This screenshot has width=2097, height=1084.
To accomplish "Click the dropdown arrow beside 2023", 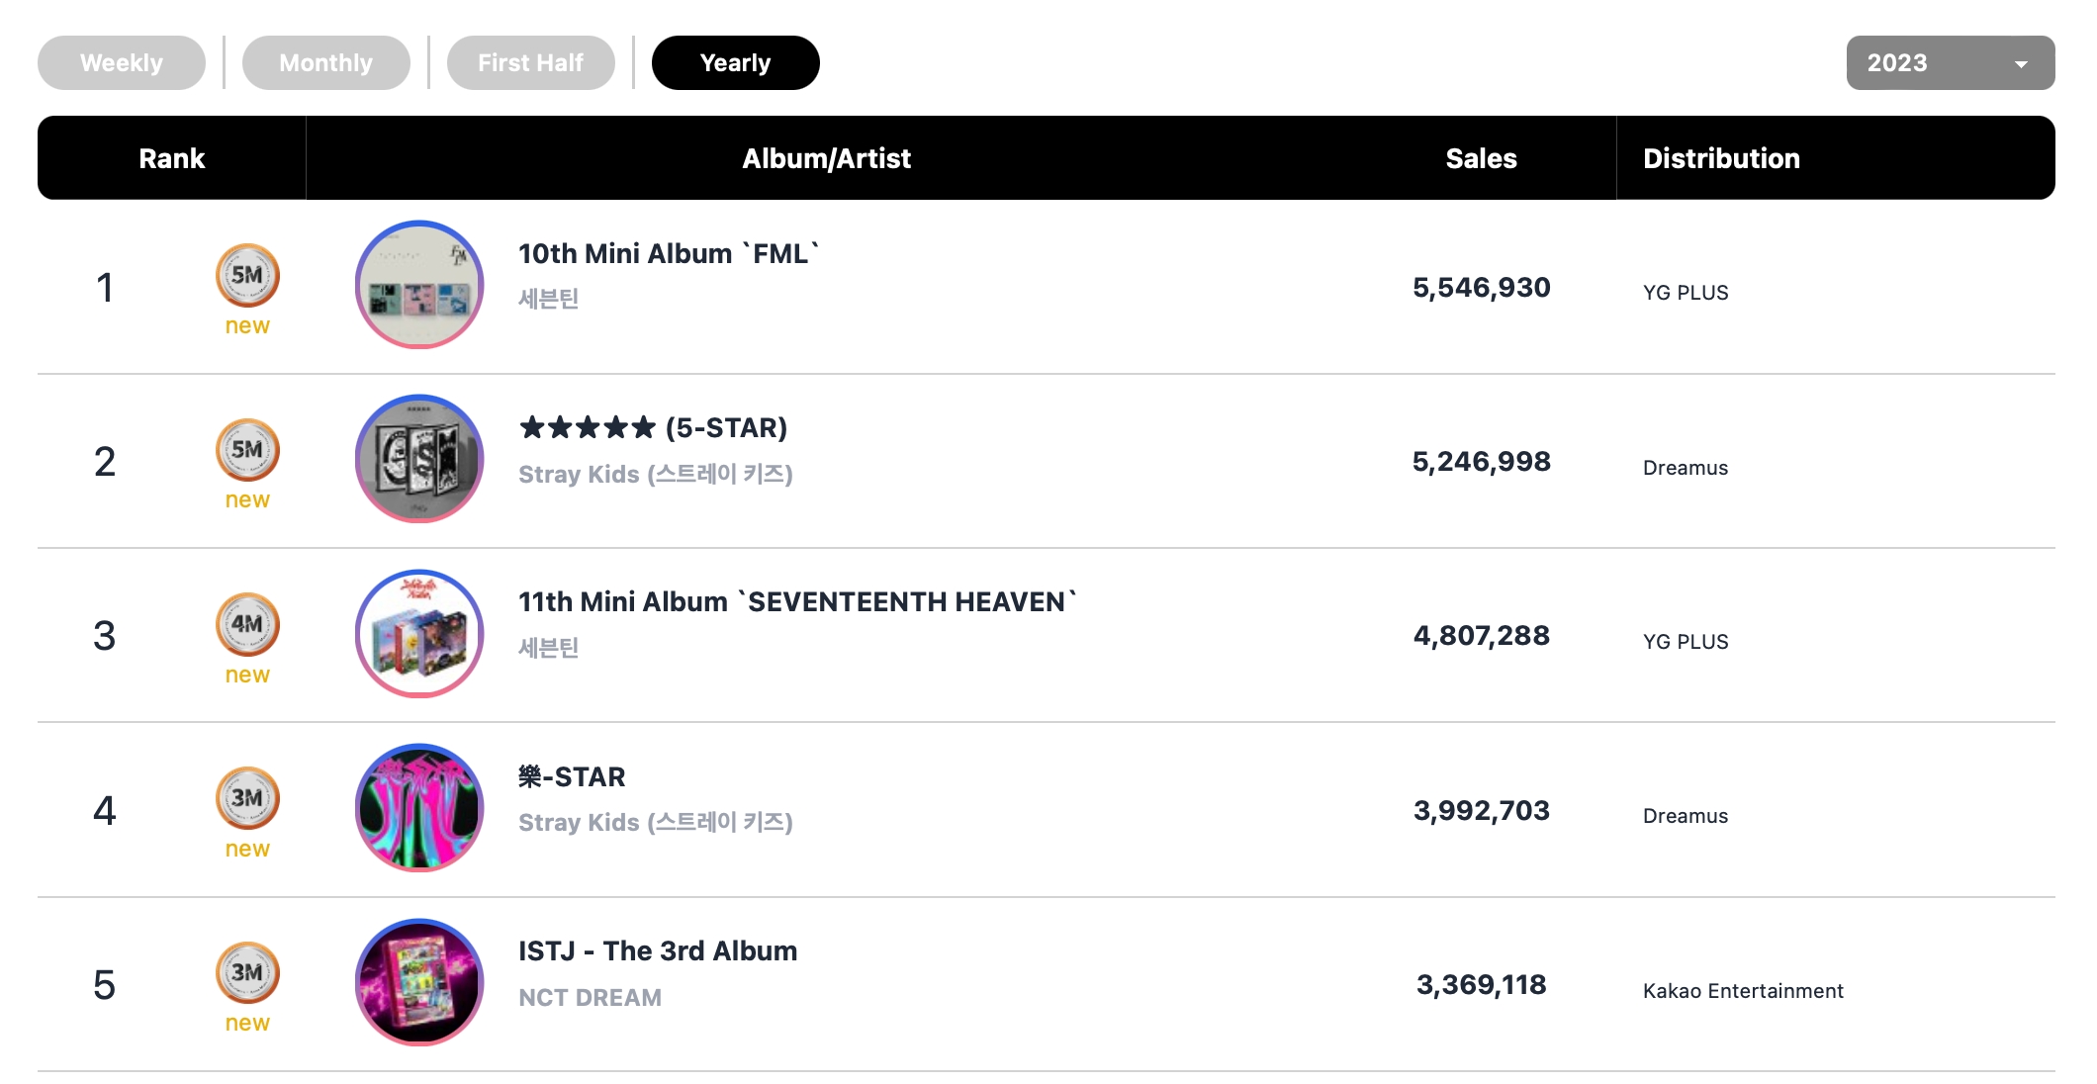I will [2021, 64].
